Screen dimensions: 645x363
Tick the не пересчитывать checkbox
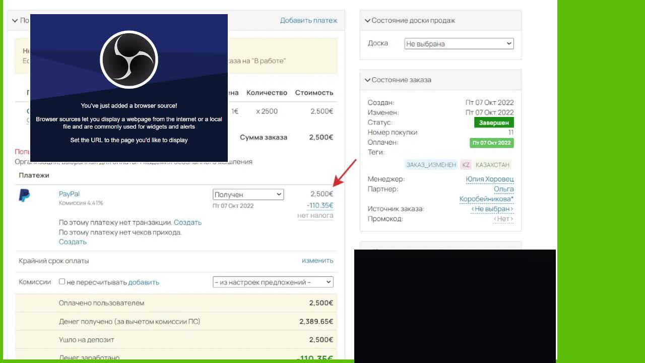tap(62, 282)
